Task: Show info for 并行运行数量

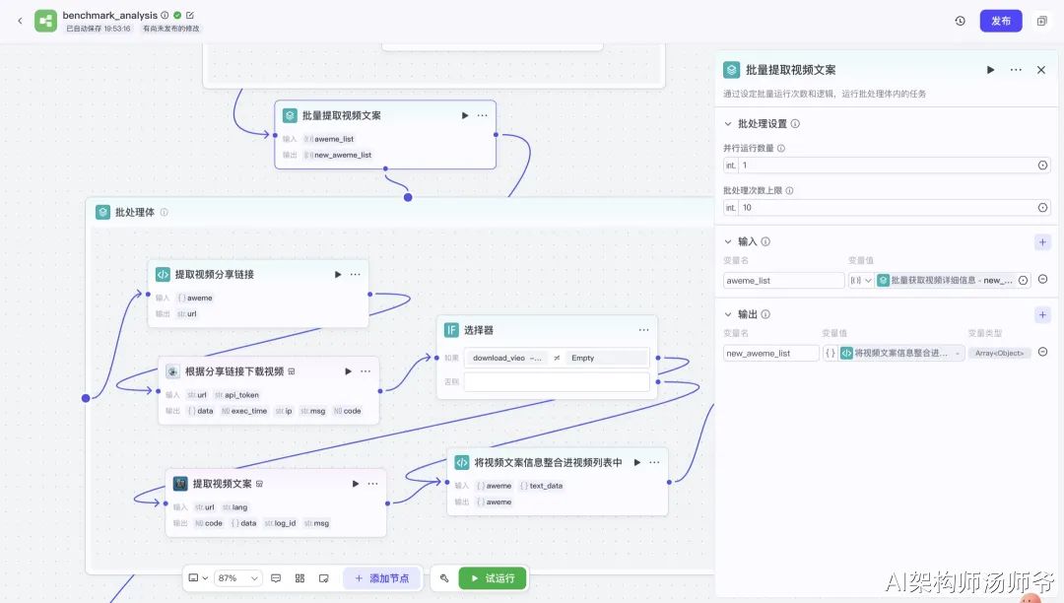Action: 781,149
